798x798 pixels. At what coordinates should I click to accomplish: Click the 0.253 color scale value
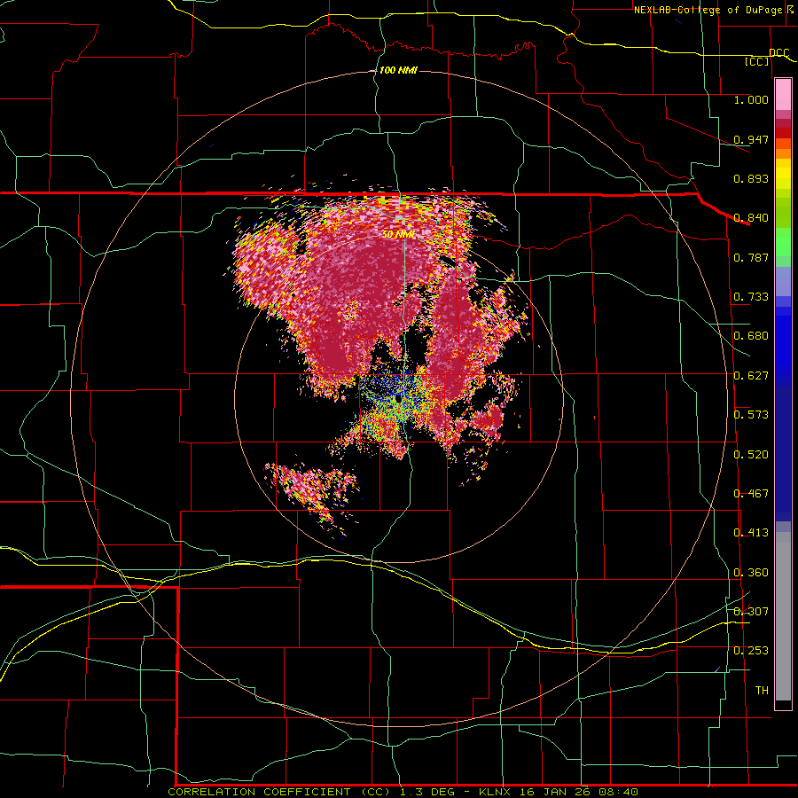tap(751, 651)
